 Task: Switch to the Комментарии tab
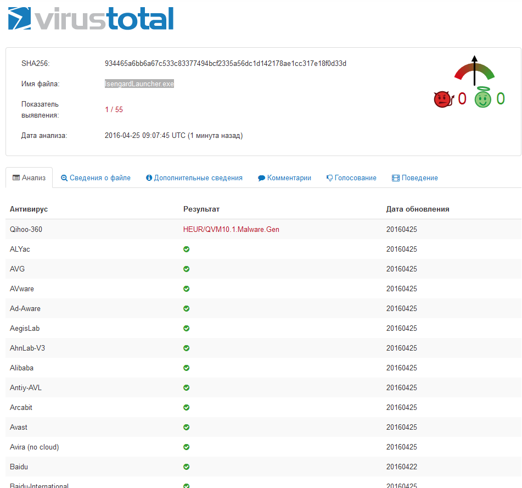coord(285,178)
